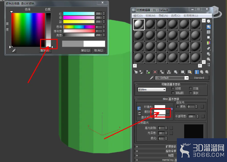This screenshot has width=227, height=162.
Task: Click the material editor Options icon
Action: (209, 54)
